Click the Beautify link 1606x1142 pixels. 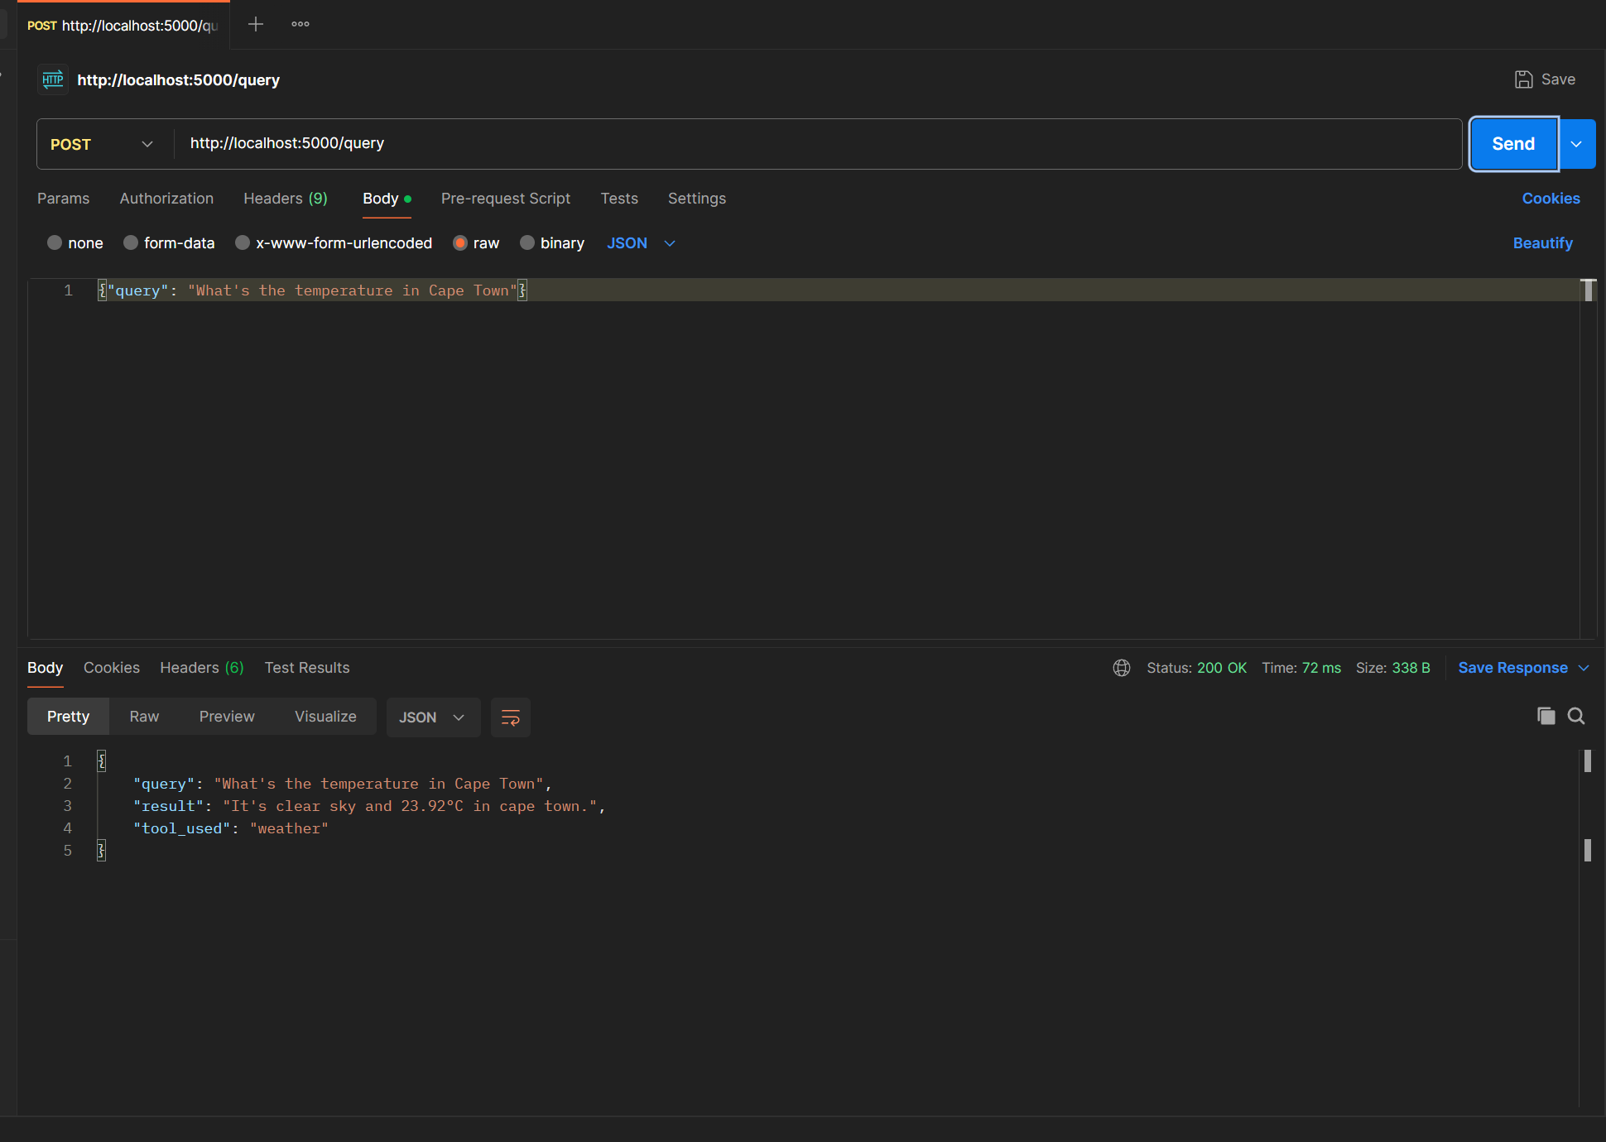tap(1542, 243)
